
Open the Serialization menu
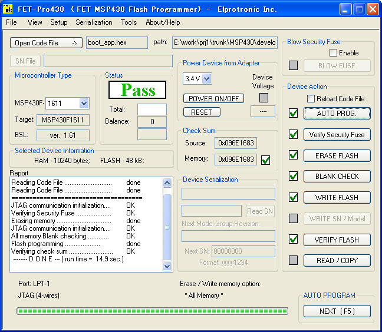tap(94, 22)
